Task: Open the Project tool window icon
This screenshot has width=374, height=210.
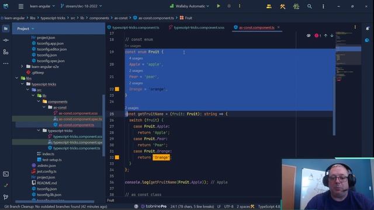Action: [6, 29]
